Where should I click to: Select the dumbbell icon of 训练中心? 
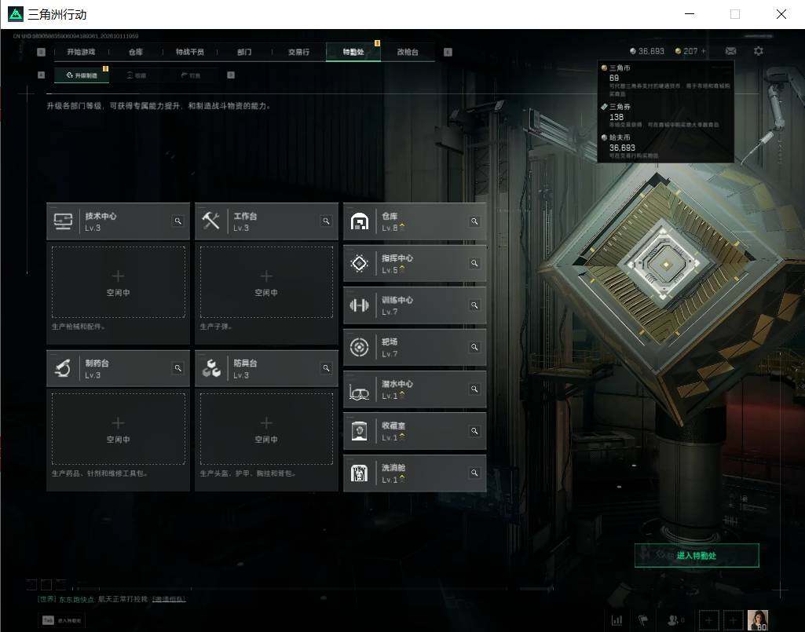pyautogui.click(x=359, y=305)
